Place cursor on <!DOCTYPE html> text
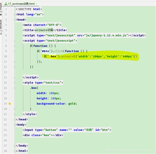Screen dimensions: 156x154 [x=29, y=9]
